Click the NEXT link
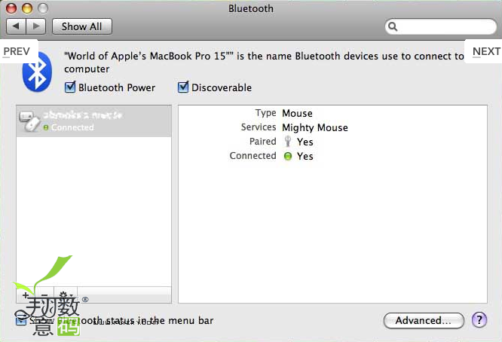This screenshot has width=502, height=342. pyautogui.click(x=486, y=51)
